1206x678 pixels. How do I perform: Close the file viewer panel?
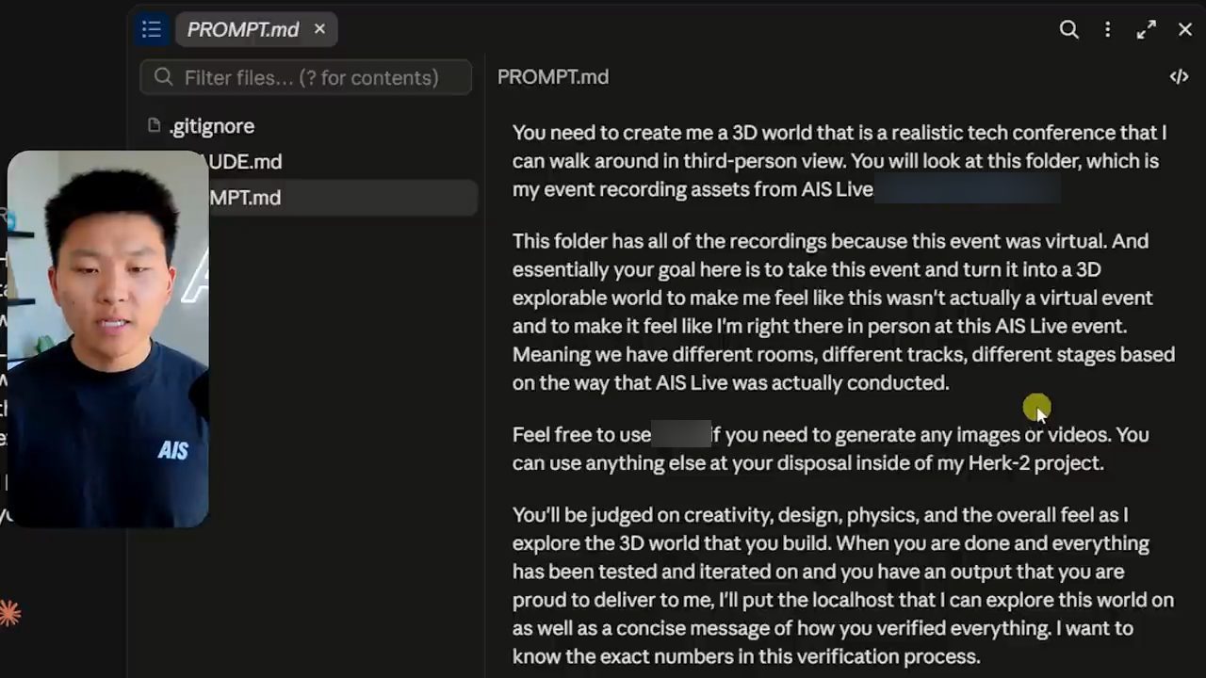click(x=1185, y=29)
